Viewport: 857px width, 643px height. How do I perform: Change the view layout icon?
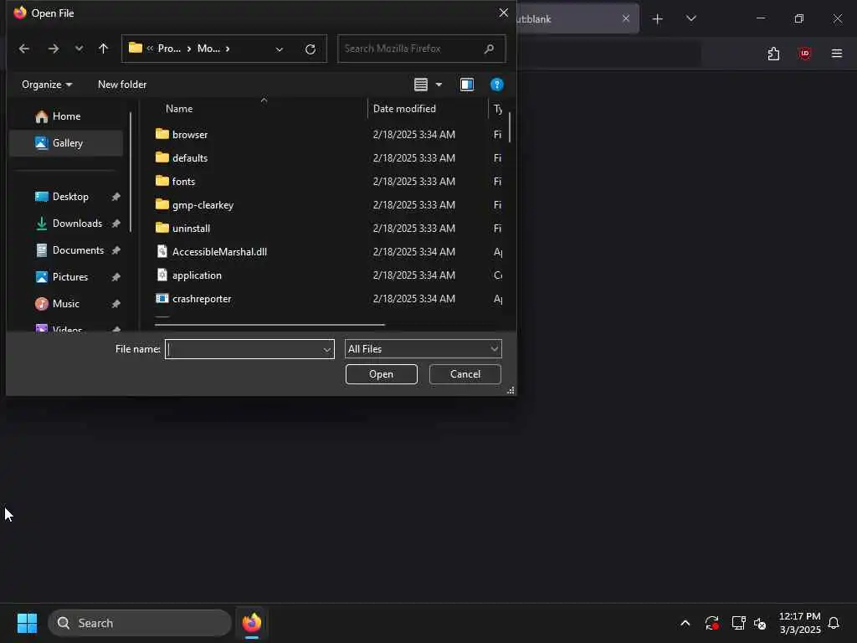pyautogui.click(x=421, y=85)
